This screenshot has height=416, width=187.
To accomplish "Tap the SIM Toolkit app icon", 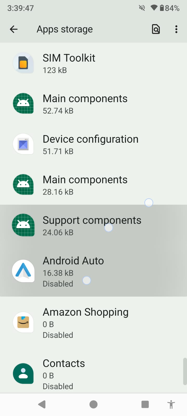I will [23, 63].
